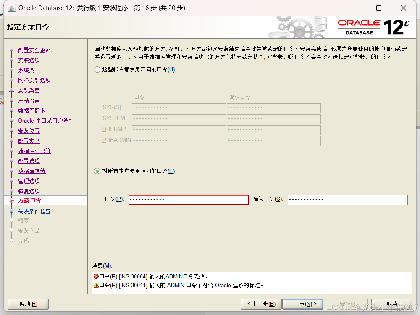Click the 确认口令(C) confirm password field

[x=348, y=199]
